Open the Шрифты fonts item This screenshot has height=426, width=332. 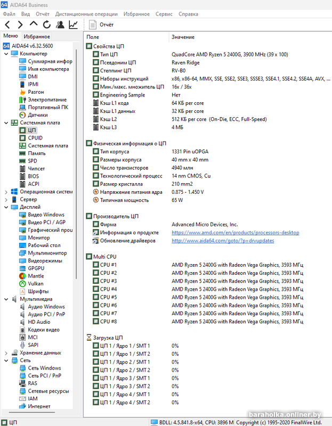click(x=34, y=291)
